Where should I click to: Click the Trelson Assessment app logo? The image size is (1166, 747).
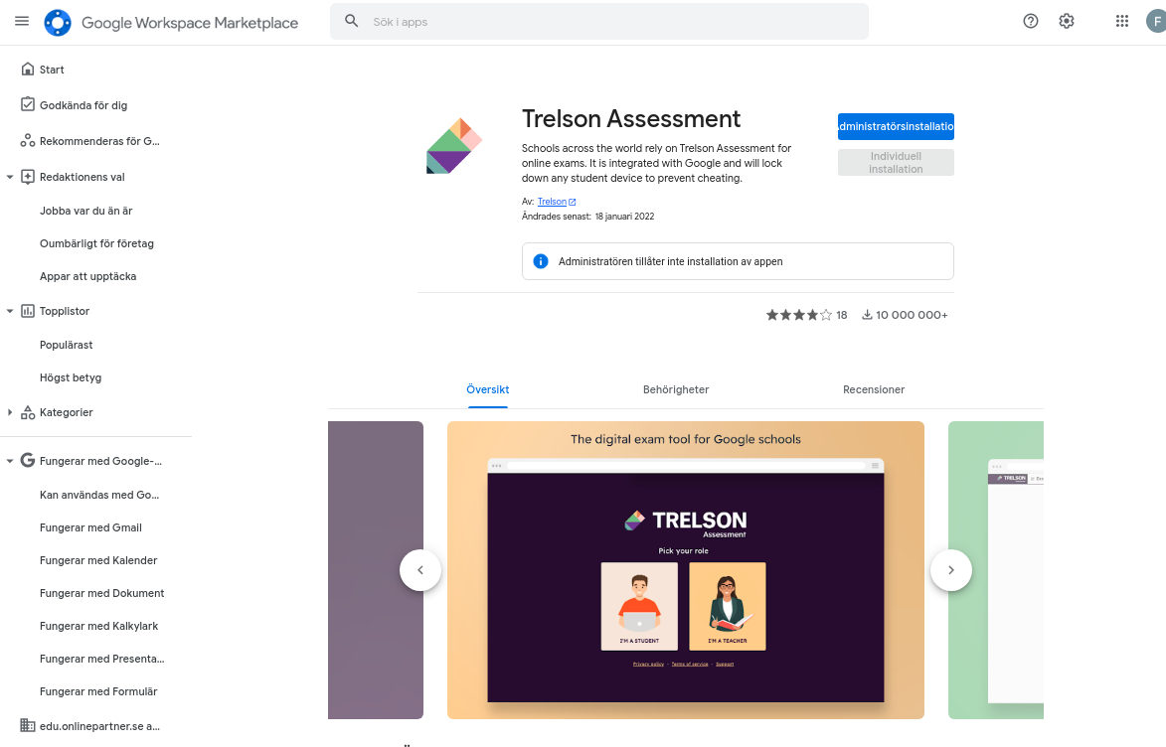click(454, 146)
